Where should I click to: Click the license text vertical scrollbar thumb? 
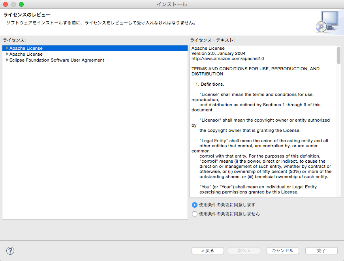(x=339, y=56)
